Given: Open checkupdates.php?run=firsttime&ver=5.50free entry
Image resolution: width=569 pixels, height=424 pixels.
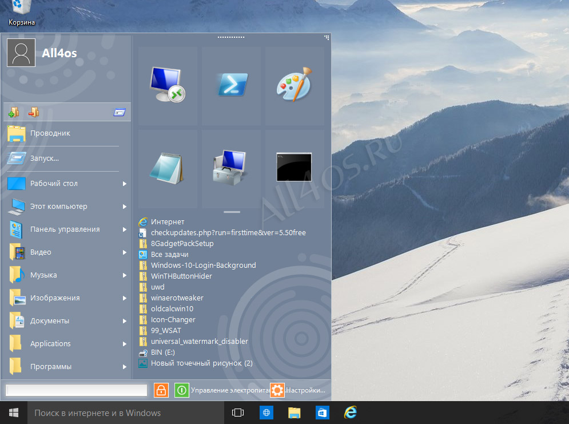Looking at the screenshot, I should [222, 233].
